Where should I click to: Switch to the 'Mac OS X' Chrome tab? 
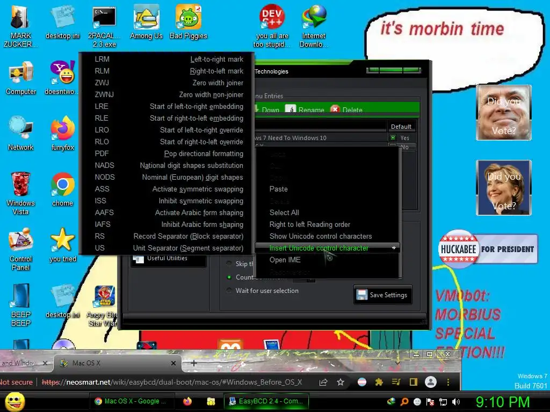click(x=118, y=363)
